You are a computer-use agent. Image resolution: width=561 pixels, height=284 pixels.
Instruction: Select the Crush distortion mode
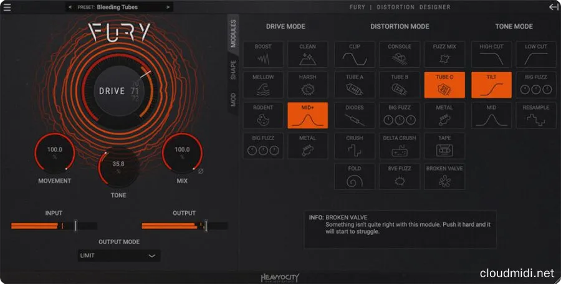pos(355,146)
